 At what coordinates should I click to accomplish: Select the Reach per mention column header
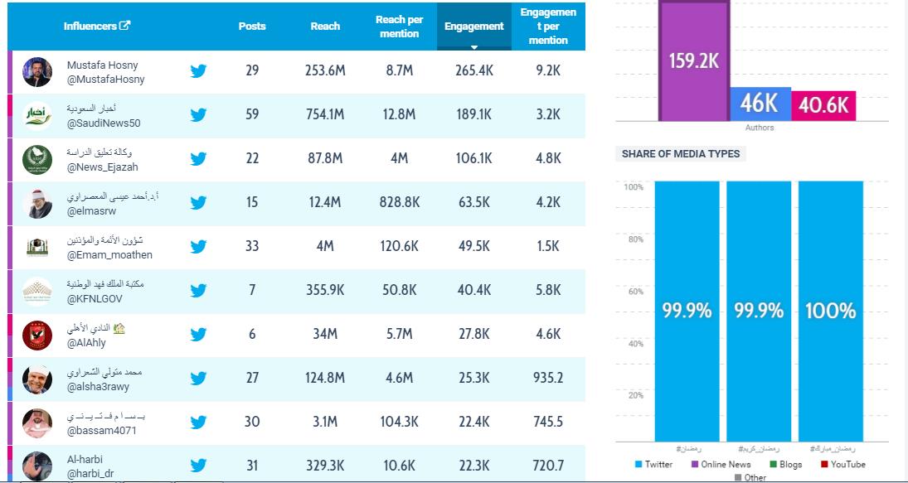[399, 27]
